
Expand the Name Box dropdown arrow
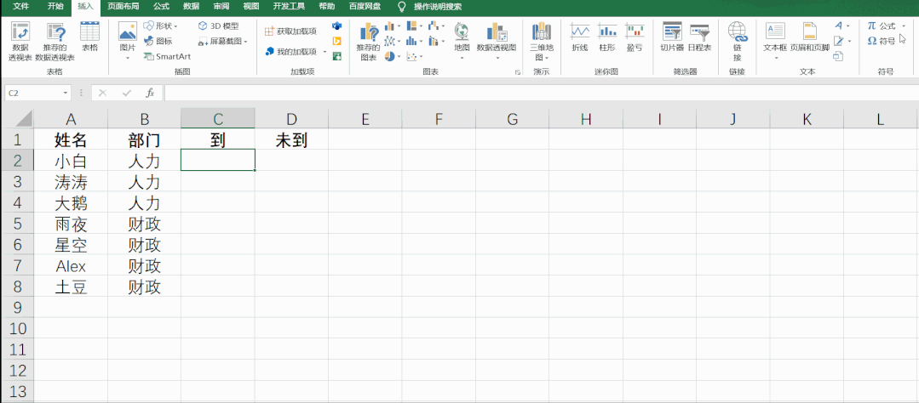pos(66,93)
